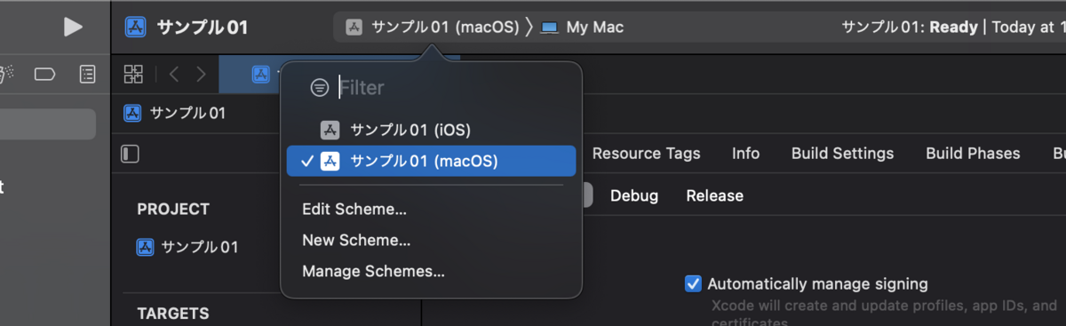Go back with the left chevron arrow
Screen dimensions: 1066x326
(x=173, y=74)
